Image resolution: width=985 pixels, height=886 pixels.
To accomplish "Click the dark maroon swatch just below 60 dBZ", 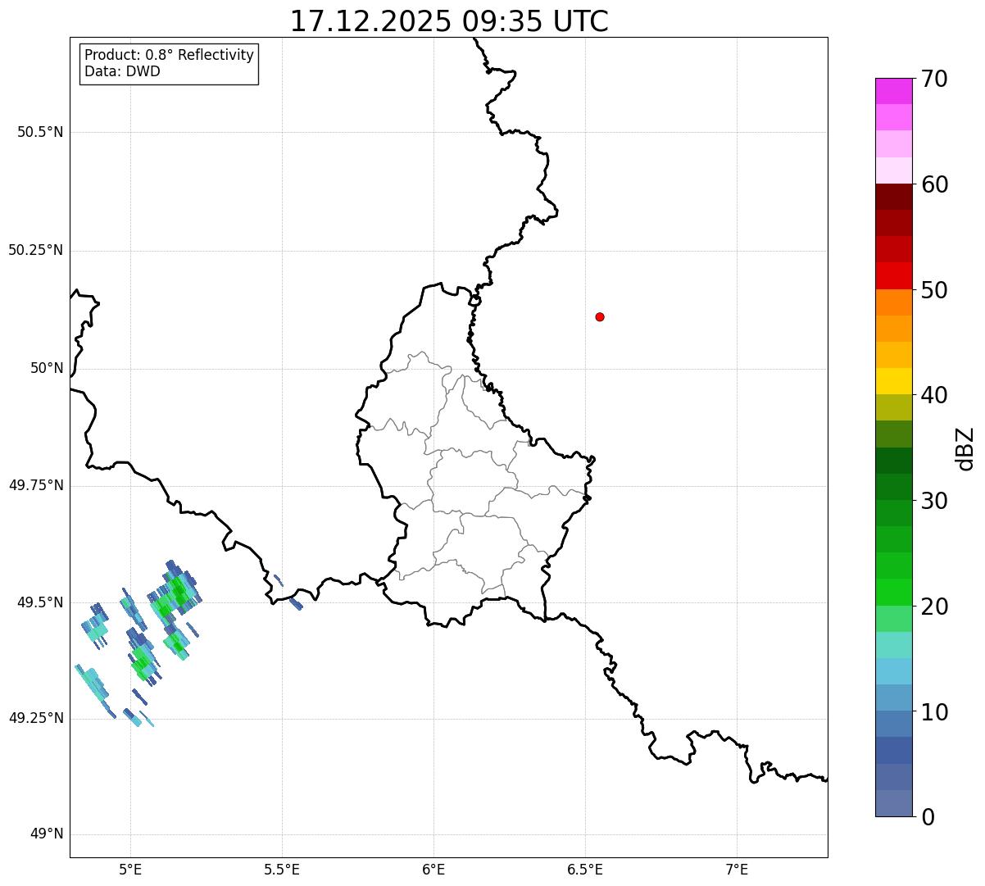I will 893,197.
